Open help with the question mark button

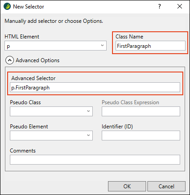pos(160,6)
